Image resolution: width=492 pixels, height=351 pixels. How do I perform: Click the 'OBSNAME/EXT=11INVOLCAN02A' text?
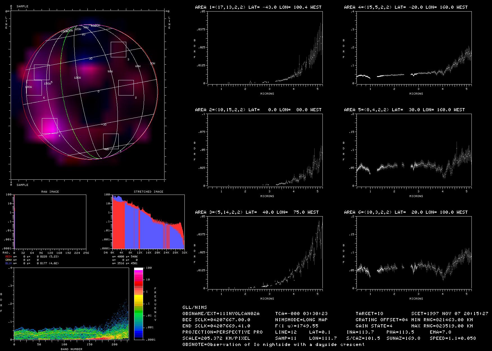click(221, 314)
